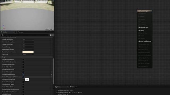
Task: Open Multiple Scattering Extinction color swatch
Action: tap(28, 52)
